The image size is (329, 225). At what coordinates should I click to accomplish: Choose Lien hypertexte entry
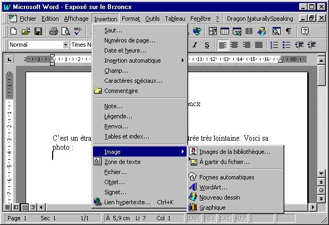pyautogui.click(x=140, y=202)
